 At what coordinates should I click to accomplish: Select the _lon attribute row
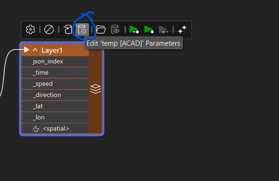coord(55,118)
